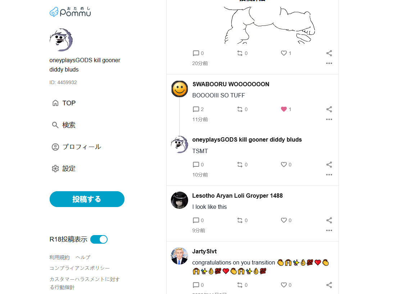
Task: Click the 投稿する post button
Action: pyautogui.click(x=87, y=199)
